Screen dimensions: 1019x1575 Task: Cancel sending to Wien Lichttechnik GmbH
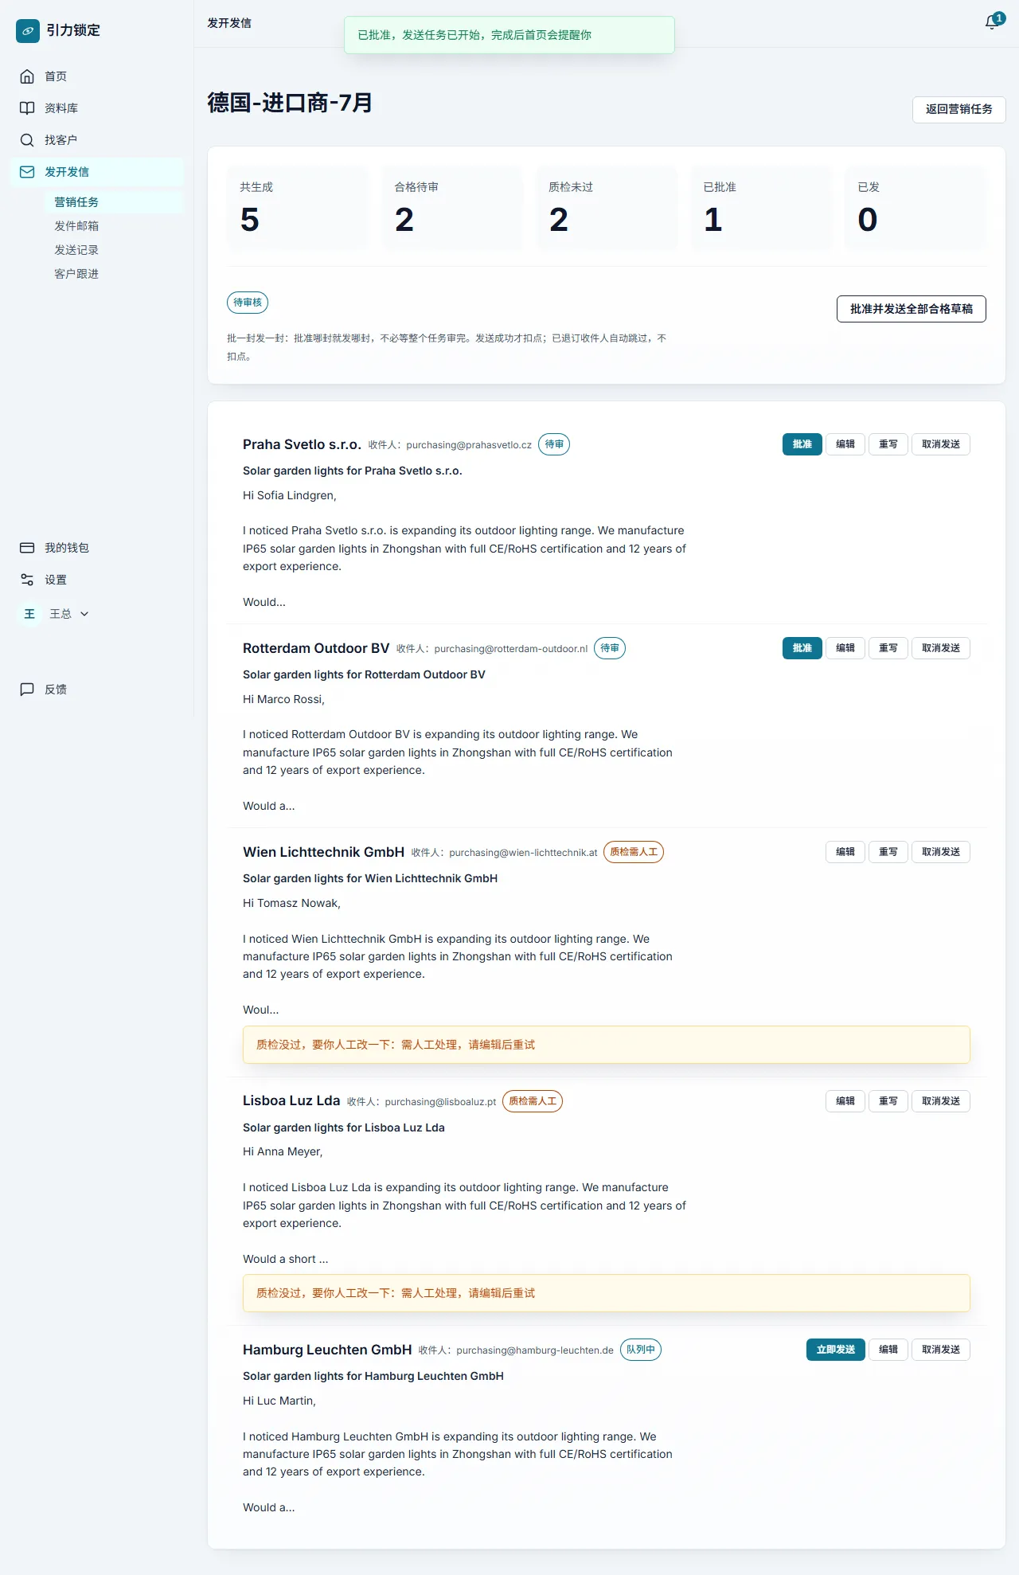[941, 852]
